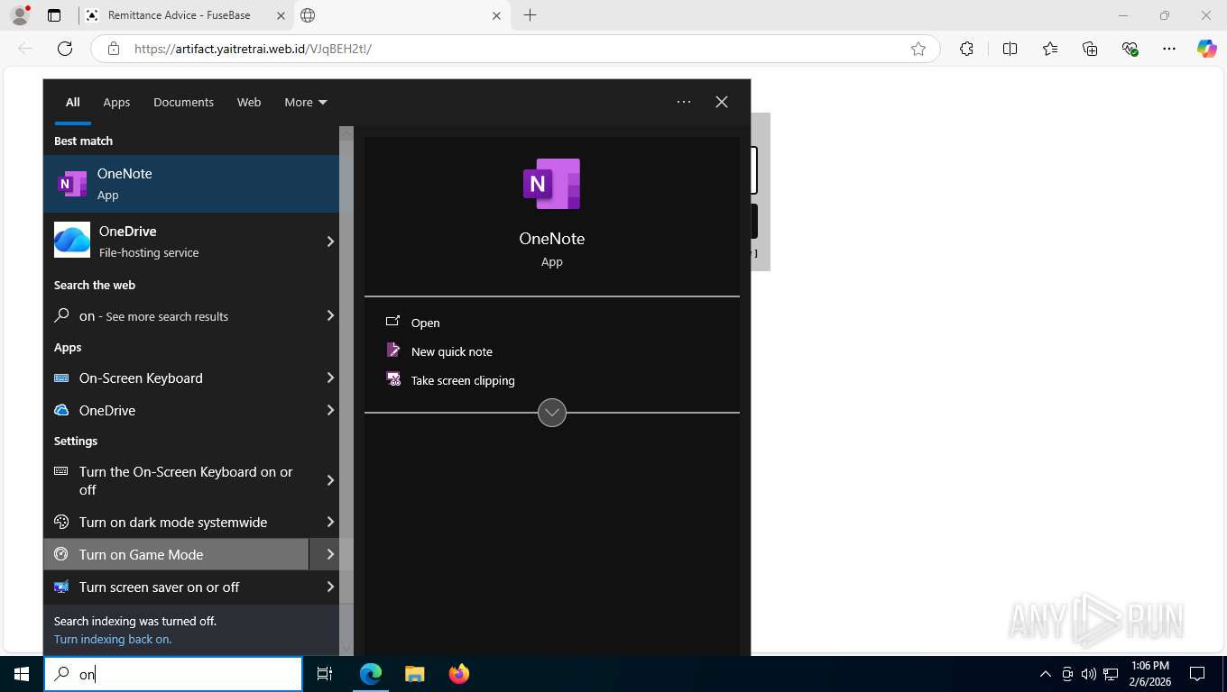This screenshot has width=1227, height=692.
Task: Click the OneDrive icon under Apps
Action: (61, 410)
